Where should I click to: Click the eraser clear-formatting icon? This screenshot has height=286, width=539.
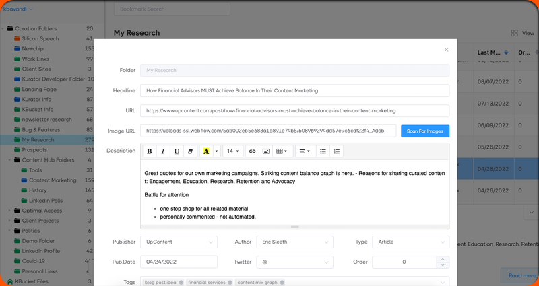[x=191, y=151]
